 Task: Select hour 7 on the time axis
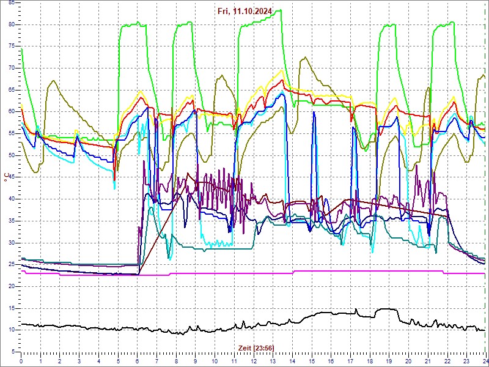(x=156, y=361)
